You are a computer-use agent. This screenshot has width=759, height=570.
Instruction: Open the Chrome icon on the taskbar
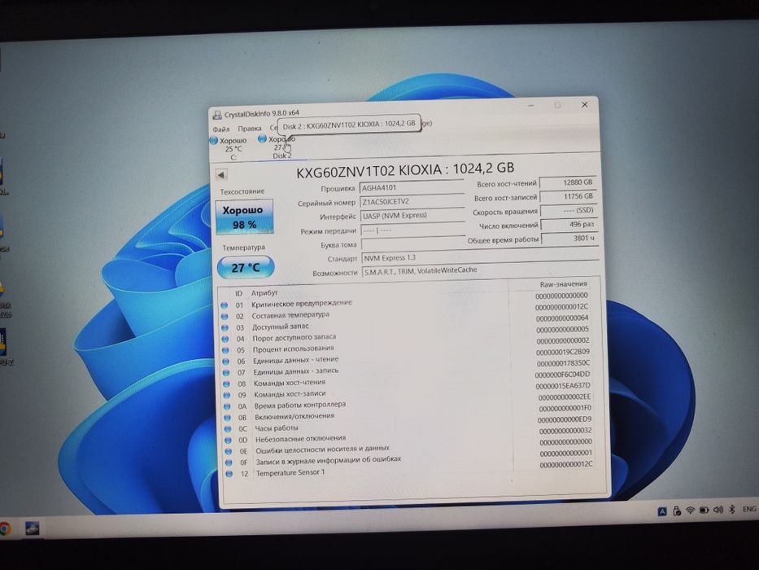[x=4, y=528]
